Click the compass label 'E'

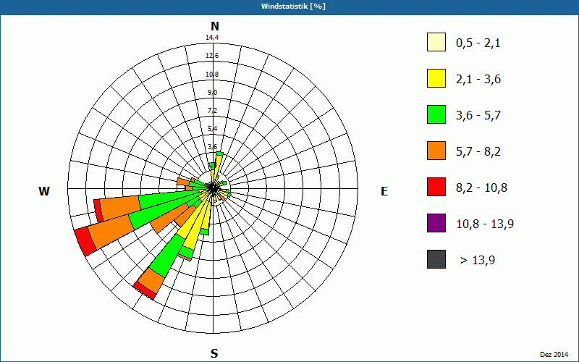pos(384,191)
